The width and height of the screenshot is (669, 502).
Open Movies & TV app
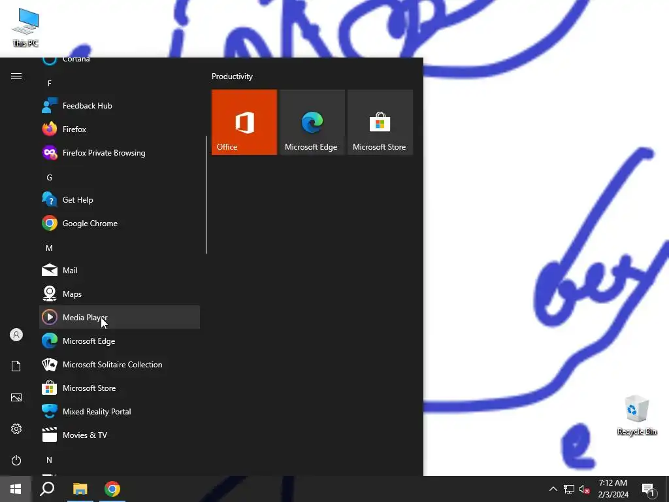tap(120, 435)
